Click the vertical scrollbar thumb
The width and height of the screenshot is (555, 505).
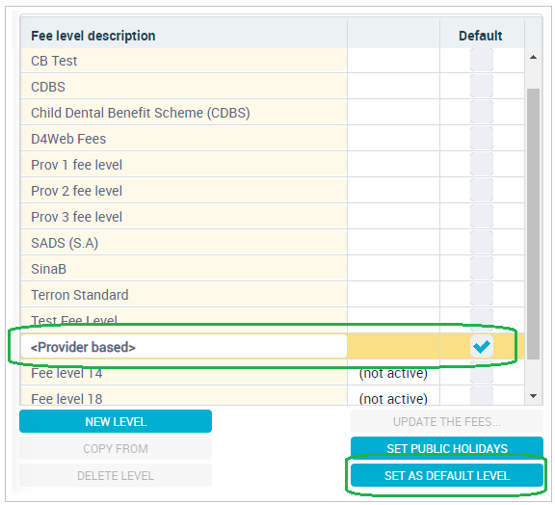(533, 224)
